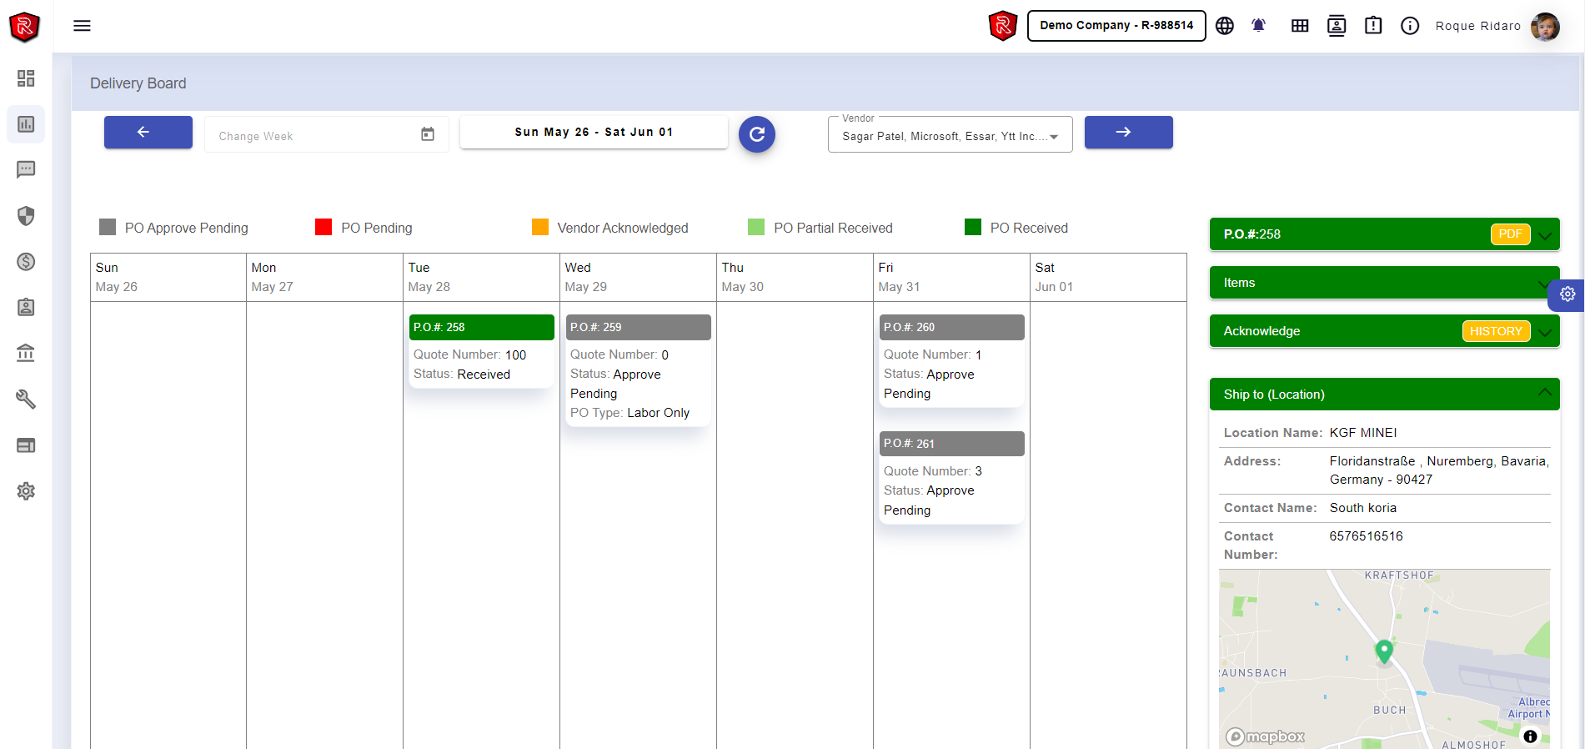
Task: Open the settings gear in sidebar
Action: point(26,491)
